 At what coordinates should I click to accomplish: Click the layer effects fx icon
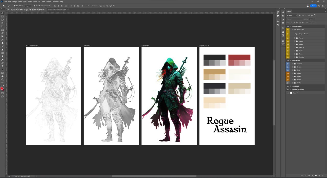click(305, 175)
